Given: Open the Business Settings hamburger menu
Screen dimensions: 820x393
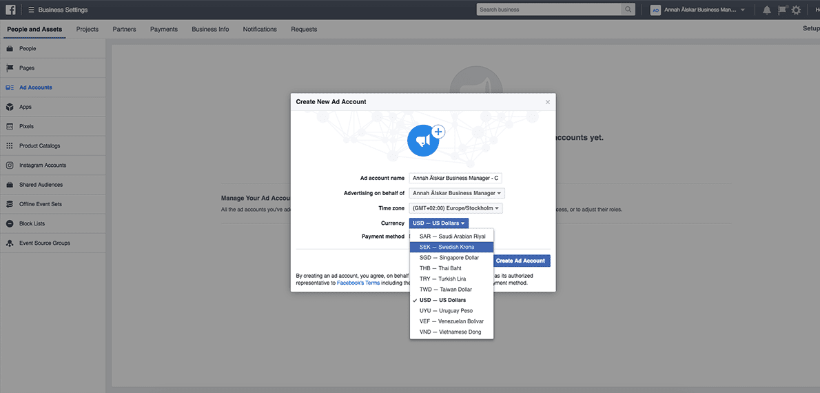Looking at the screenshot, I should (x=31, y=10).
